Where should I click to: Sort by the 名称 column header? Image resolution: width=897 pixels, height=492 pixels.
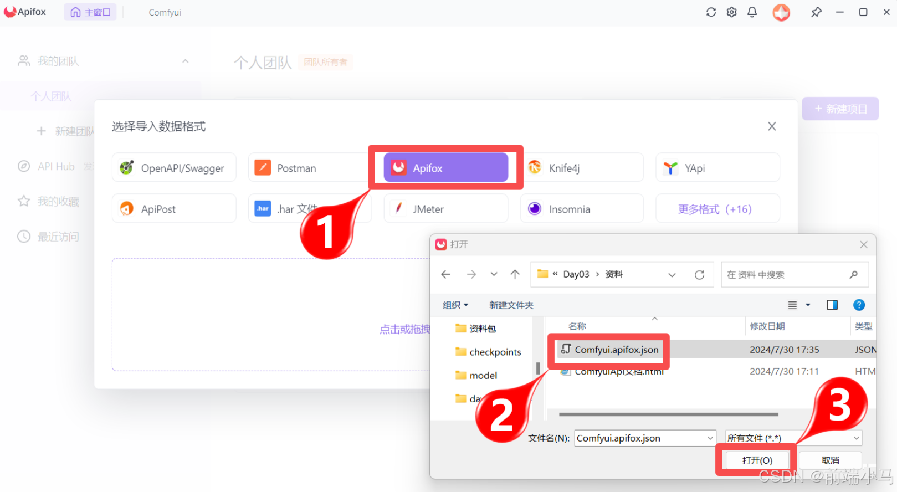577,326
